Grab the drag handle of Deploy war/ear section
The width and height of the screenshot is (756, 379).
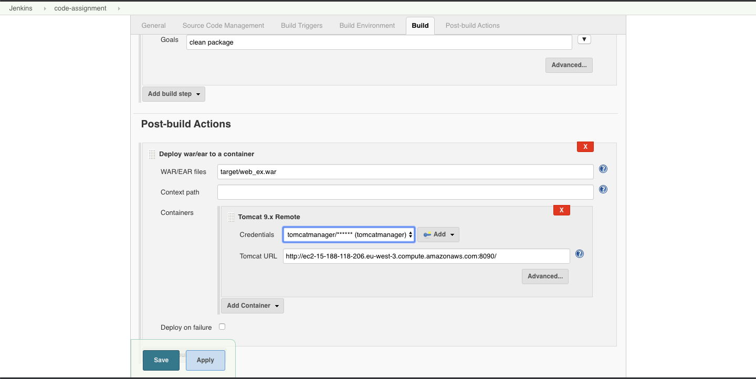[151, 154]
